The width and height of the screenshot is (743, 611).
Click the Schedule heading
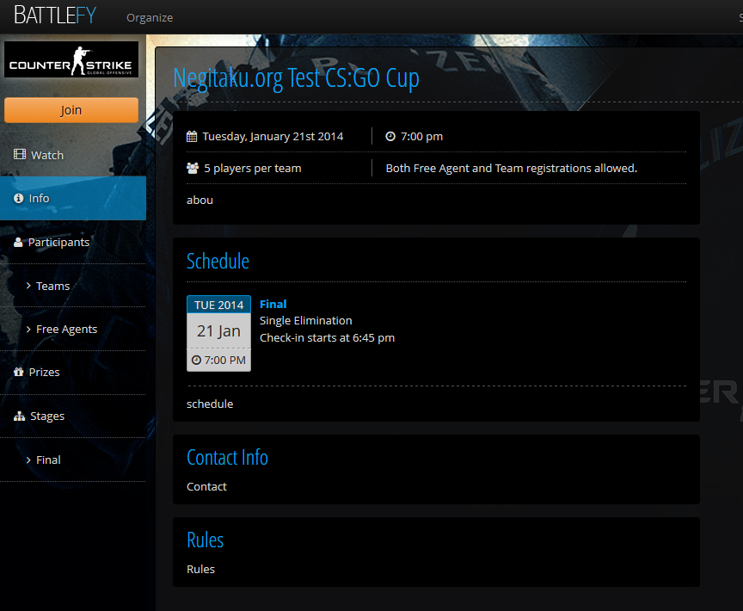[218, 261]
